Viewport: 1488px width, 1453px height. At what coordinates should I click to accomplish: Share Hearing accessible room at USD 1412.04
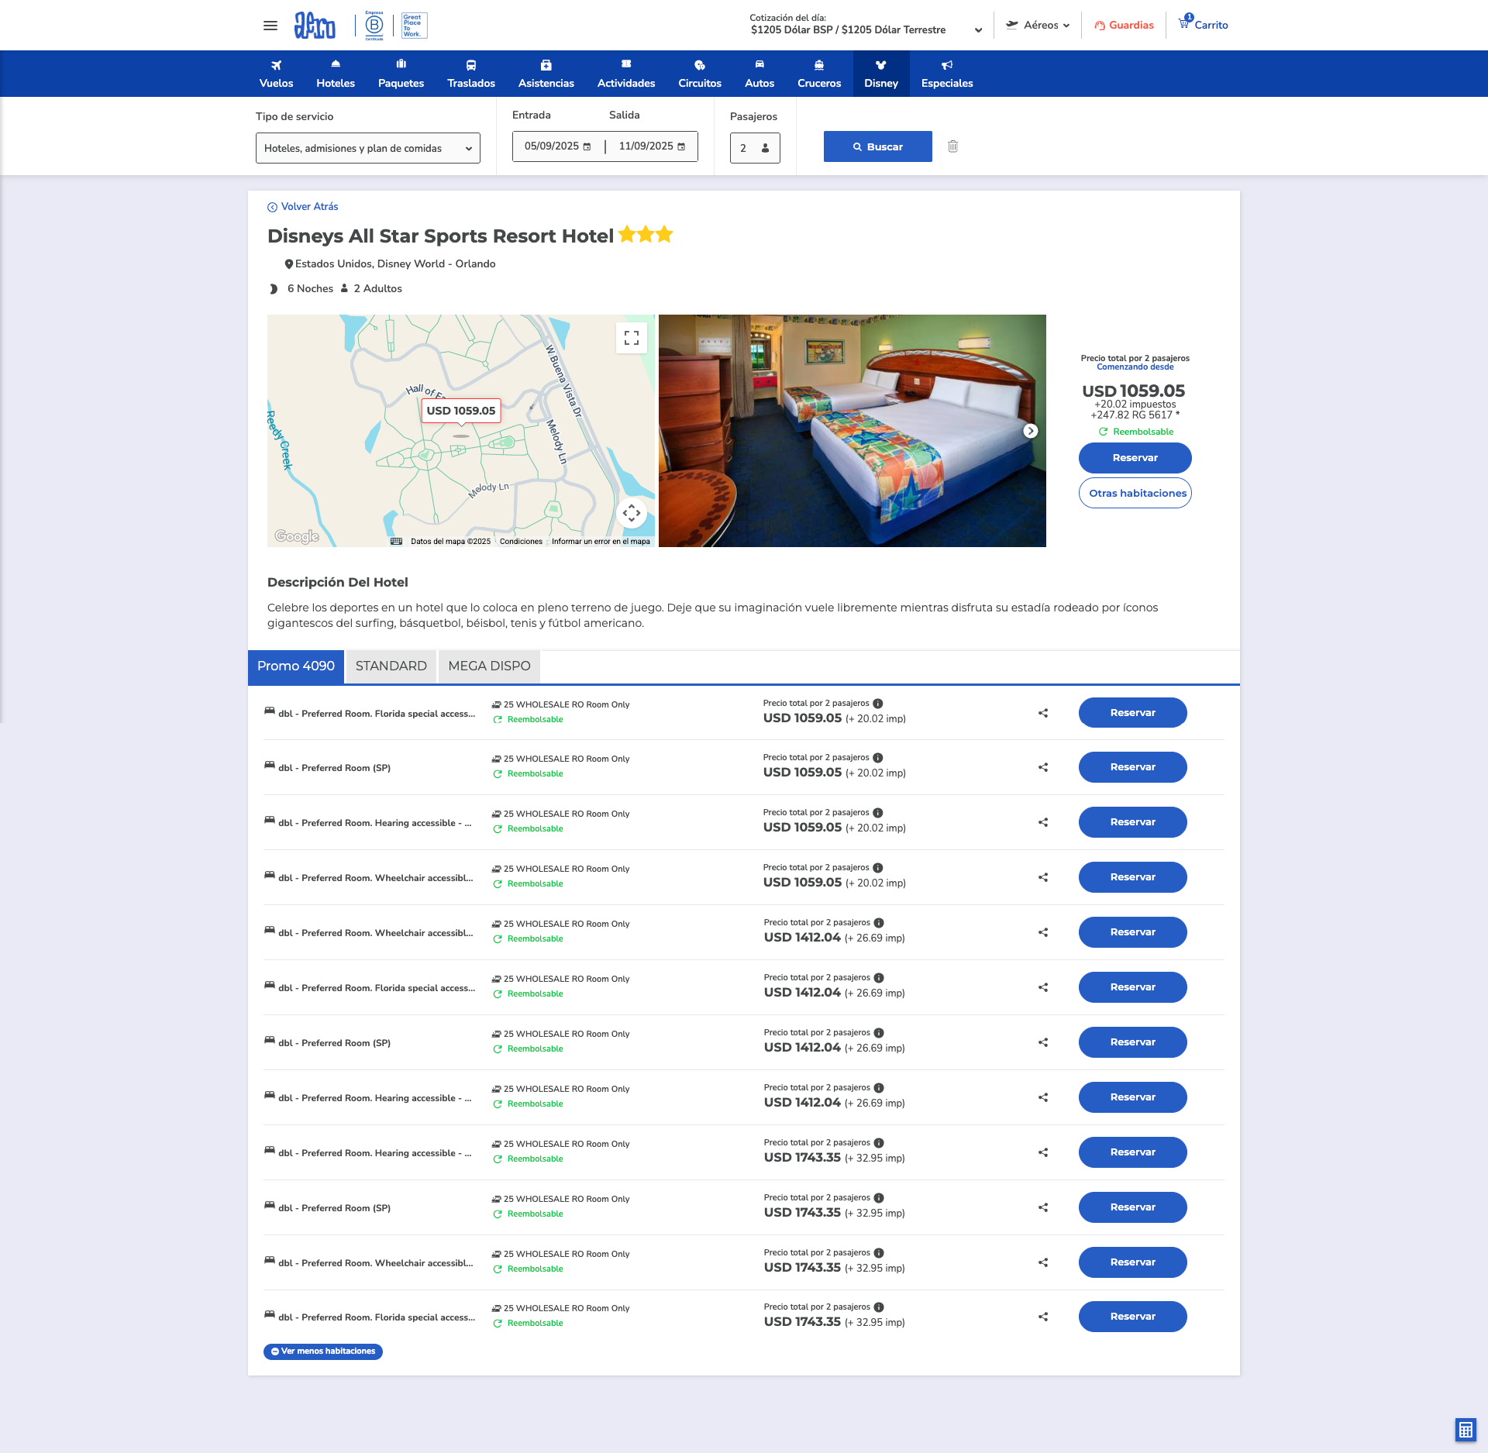pyautogui.click(x=1043, y=1097)
